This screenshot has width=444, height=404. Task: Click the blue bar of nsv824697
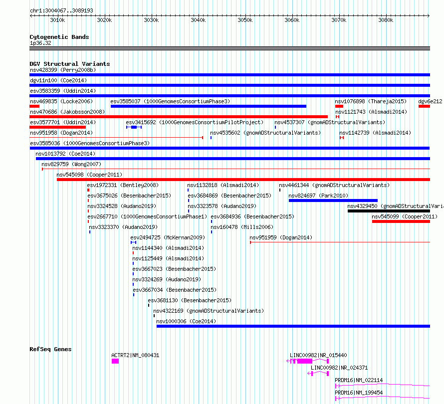pyautogui.click(x=333, y=201)
